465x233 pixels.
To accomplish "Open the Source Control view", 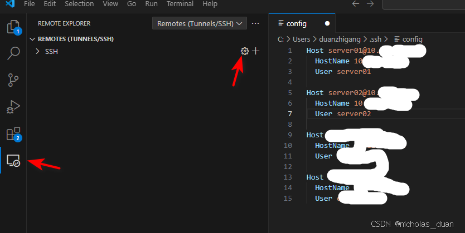I will point(13,80).
